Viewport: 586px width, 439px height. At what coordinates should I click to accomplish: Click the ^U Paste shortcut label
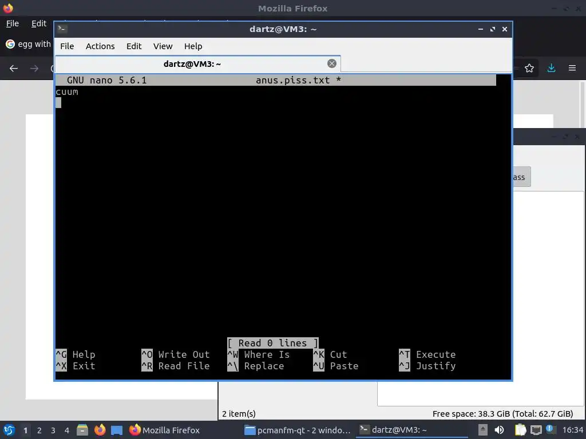(335, 366)
